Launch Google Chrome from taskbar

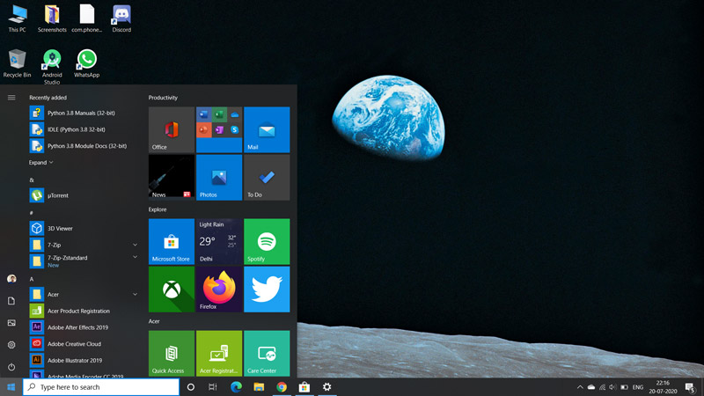tap(282, 387)
